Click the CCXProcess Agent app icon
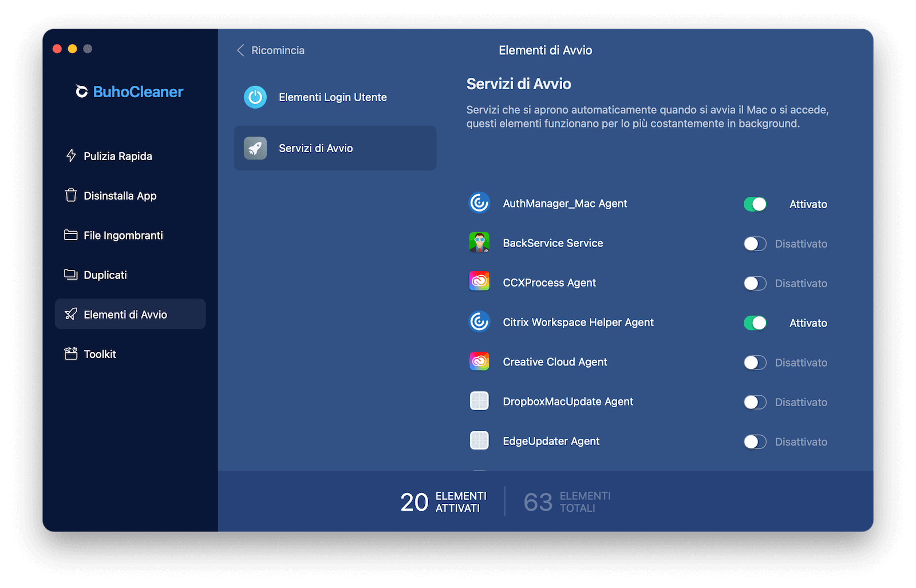Image resolution: width=916 pixels, height=588 pixels. (479, 281)
